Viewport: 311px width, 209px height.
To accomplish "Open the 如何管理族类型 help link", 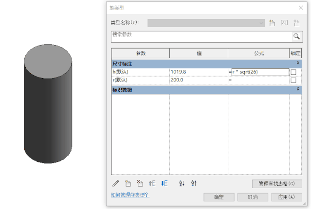I will click(130, 195).
